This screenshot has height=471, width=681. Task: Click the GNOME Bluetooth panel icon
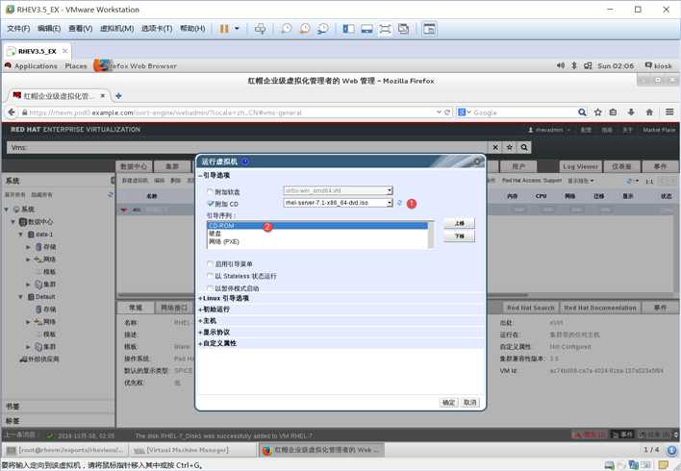573,65
